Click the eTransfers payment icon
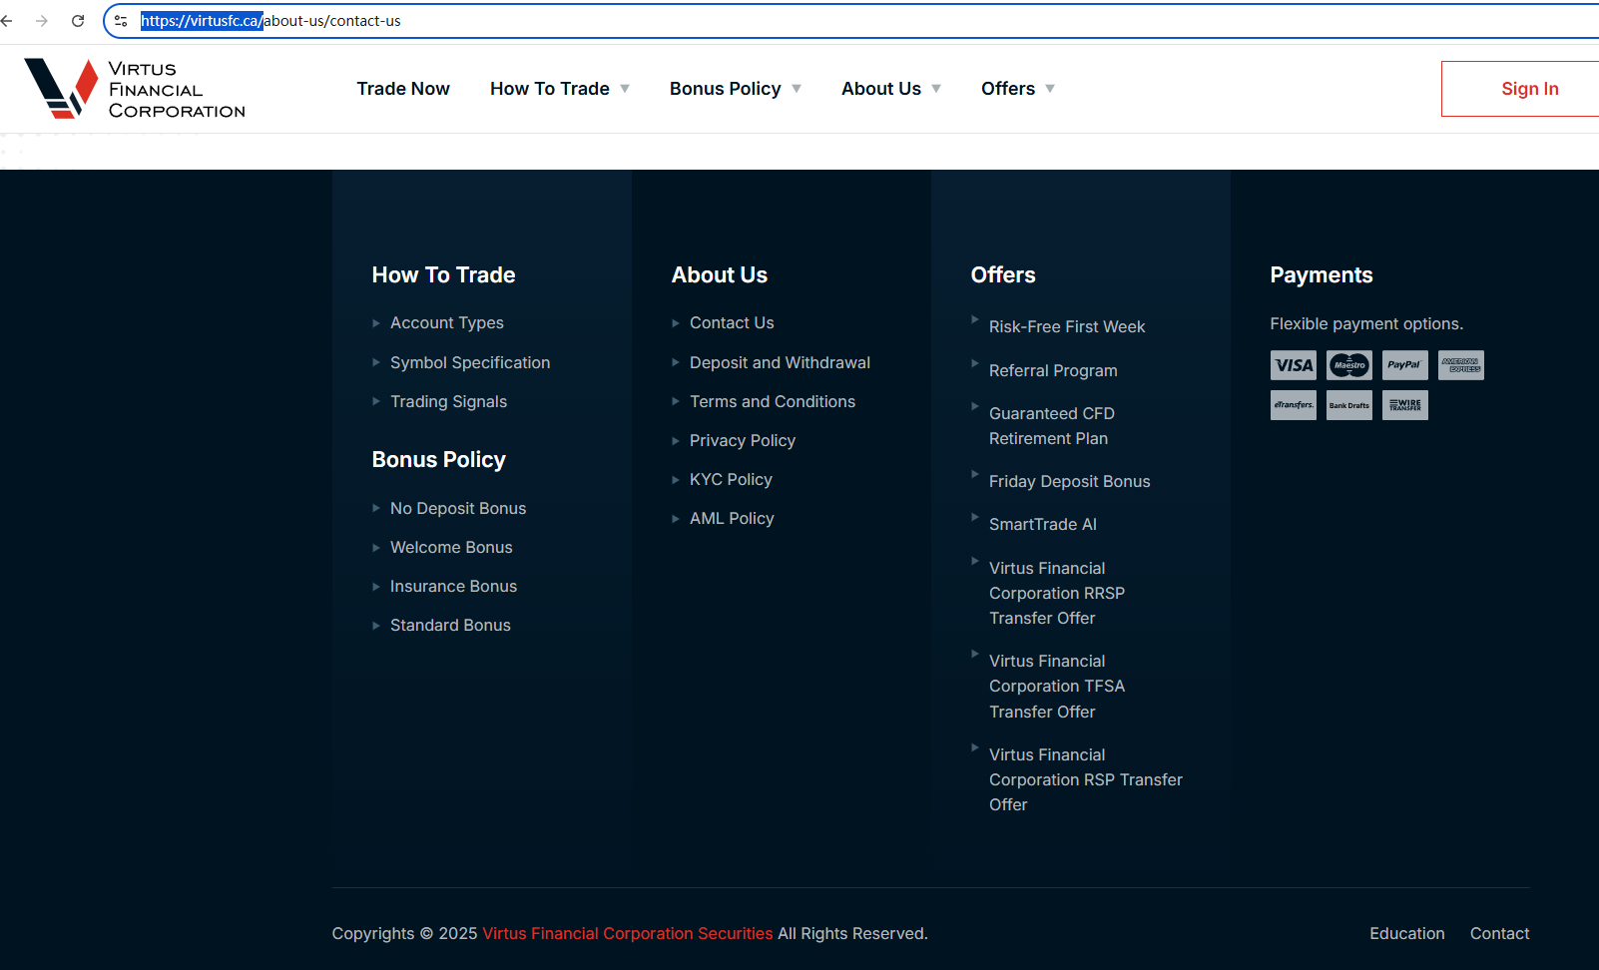 click(x=1294, y=405)
